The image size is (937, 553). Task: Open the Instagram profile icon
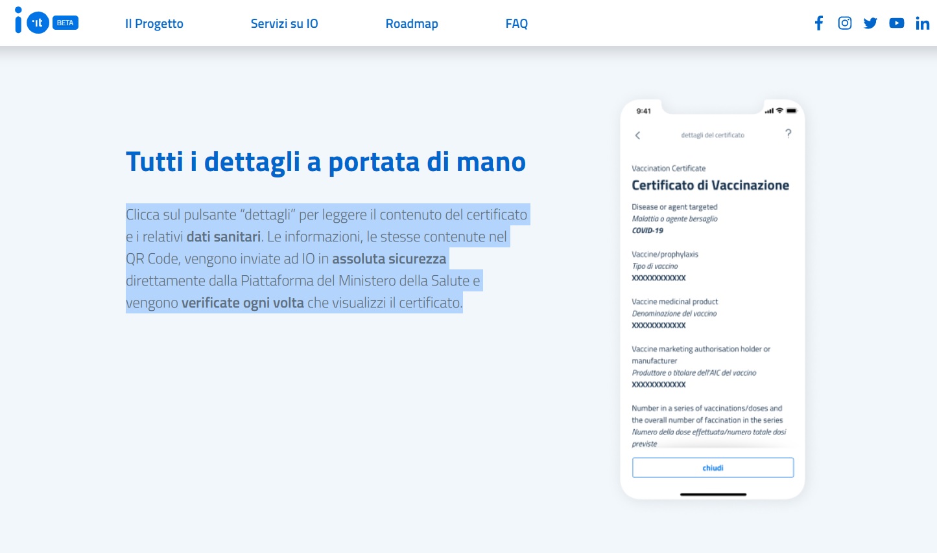(845, 23)
